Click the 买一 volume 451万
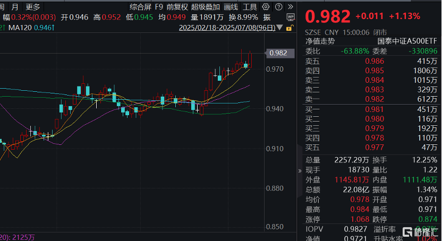The height and width of the screenshot is (241, 442). point(427,109)
